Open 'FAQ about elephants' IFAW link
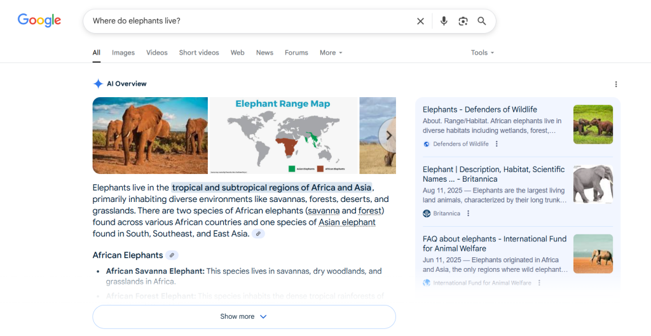 [495, 243]
